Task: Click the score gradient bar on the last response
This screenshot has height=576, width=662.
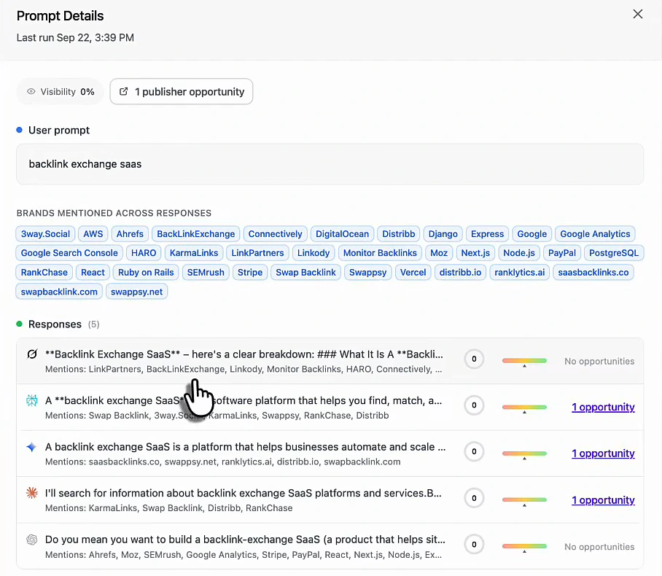Action: pos(524,546)
